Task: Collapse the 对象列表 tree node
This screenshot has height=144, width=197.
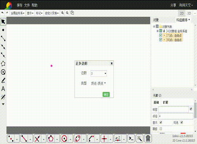Action: pos(154,26)
